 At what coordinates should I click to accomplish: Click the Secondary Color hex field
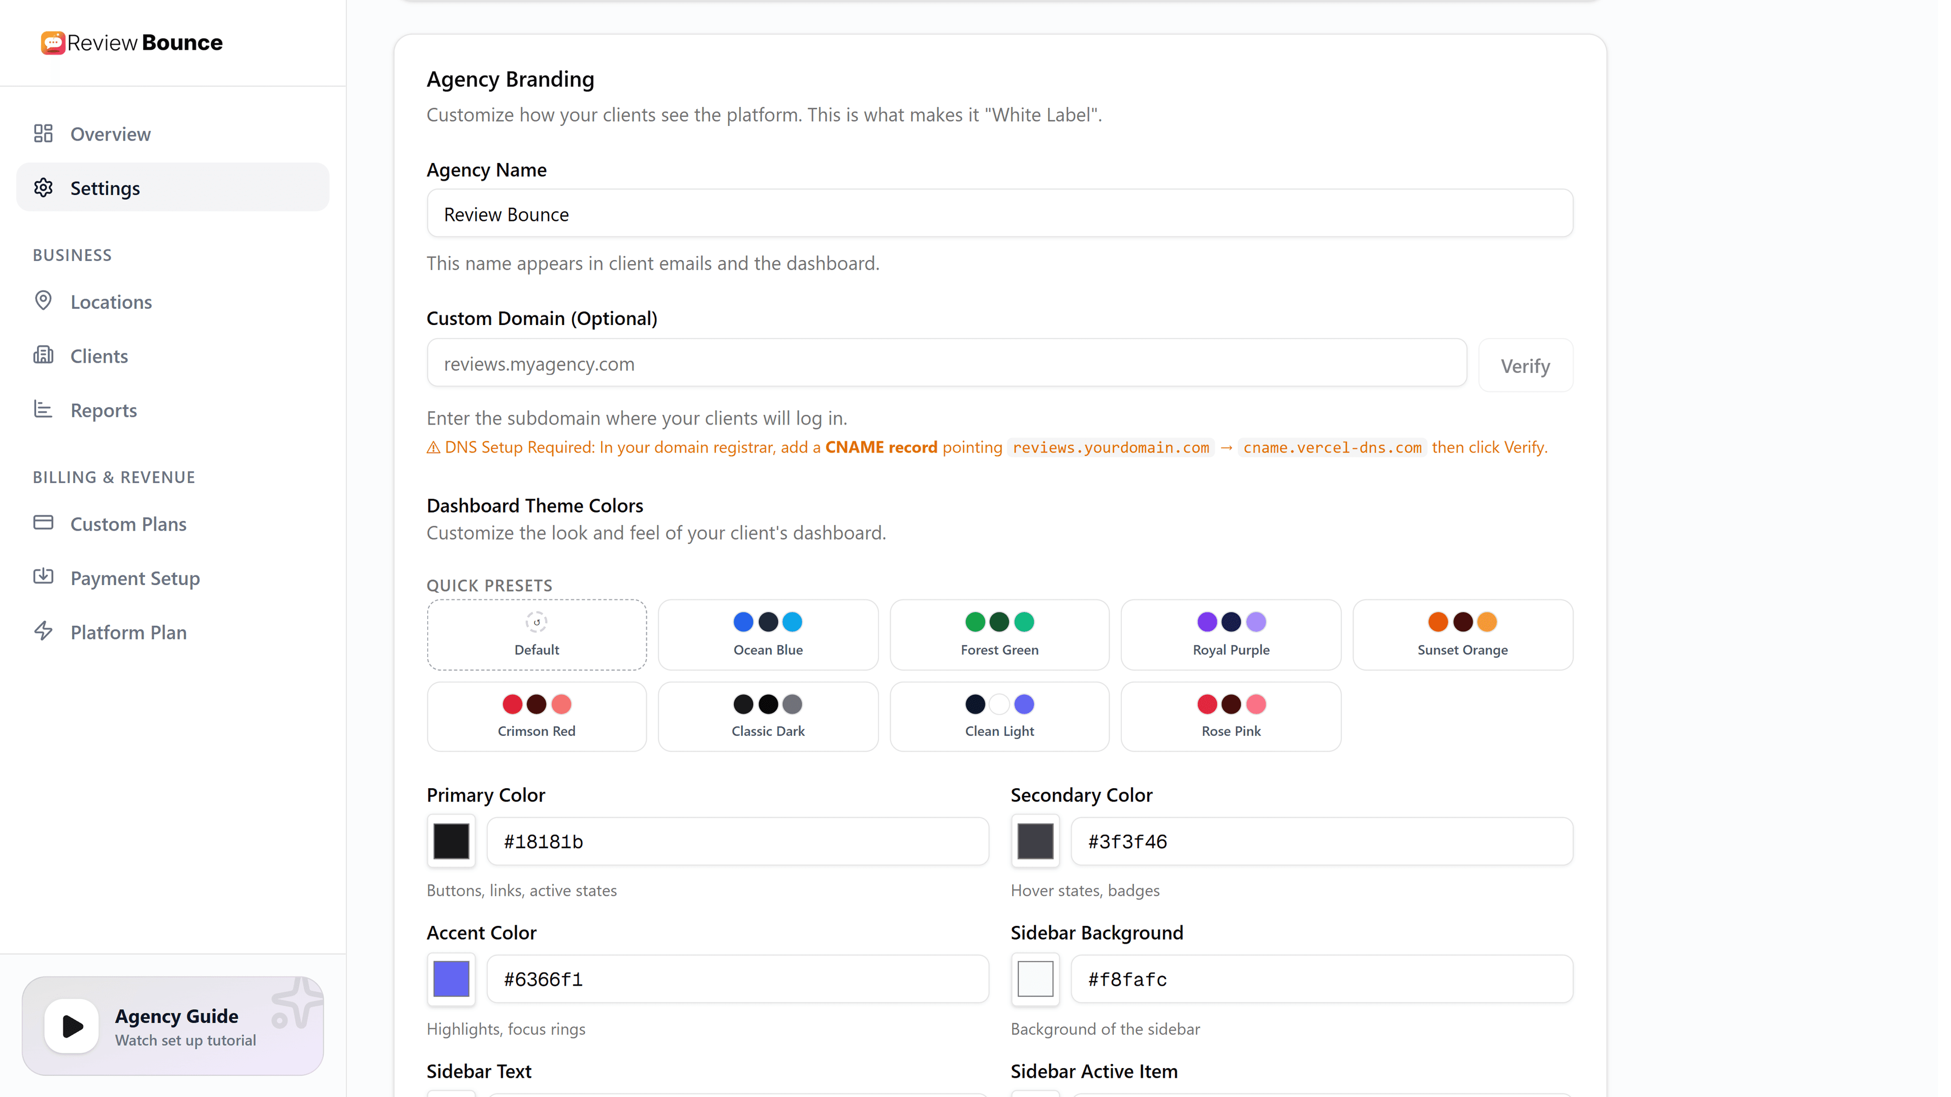pyautogui.click(x=1321, y=841)
